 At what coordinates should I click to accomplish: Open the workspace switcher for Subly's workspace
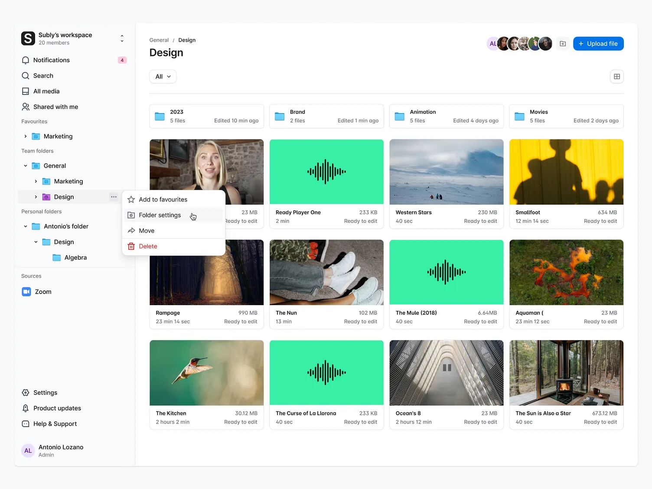tap(122, 39)
